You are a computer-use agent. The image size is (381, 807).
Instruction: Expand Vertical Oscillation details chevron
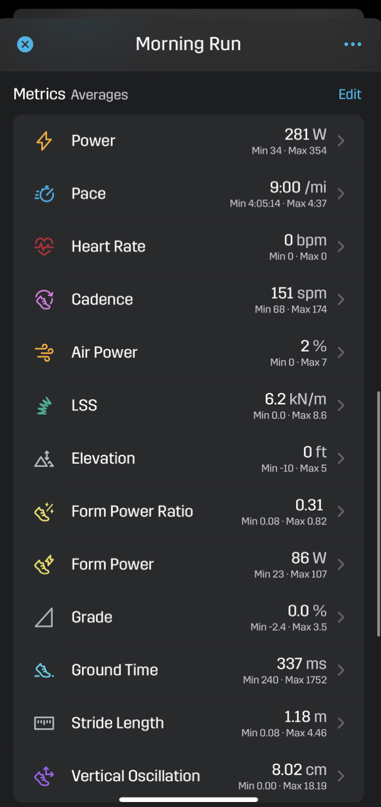[x=341, y=776]
